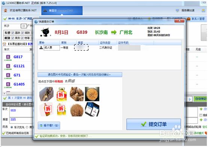Select train G1405 in the list
Screen dimensions: 208x147
click(19, 84)
